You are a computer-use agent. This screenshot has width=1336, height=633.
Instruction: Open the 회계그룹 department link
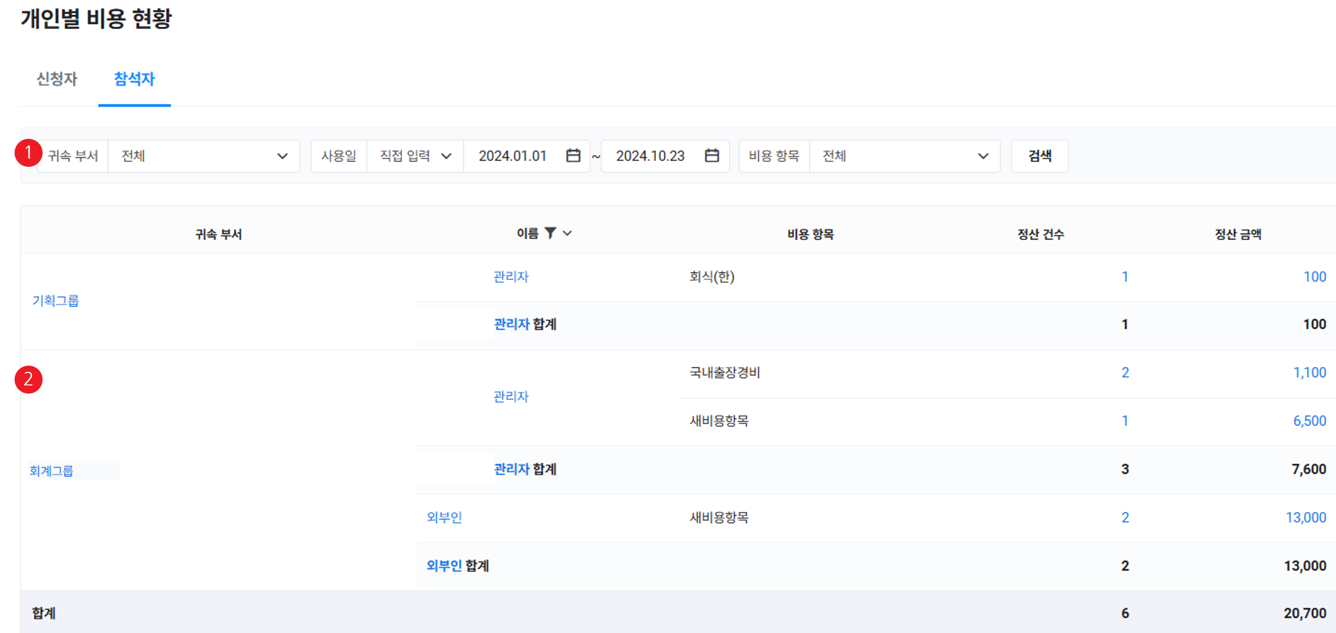(x=51, y=471)
